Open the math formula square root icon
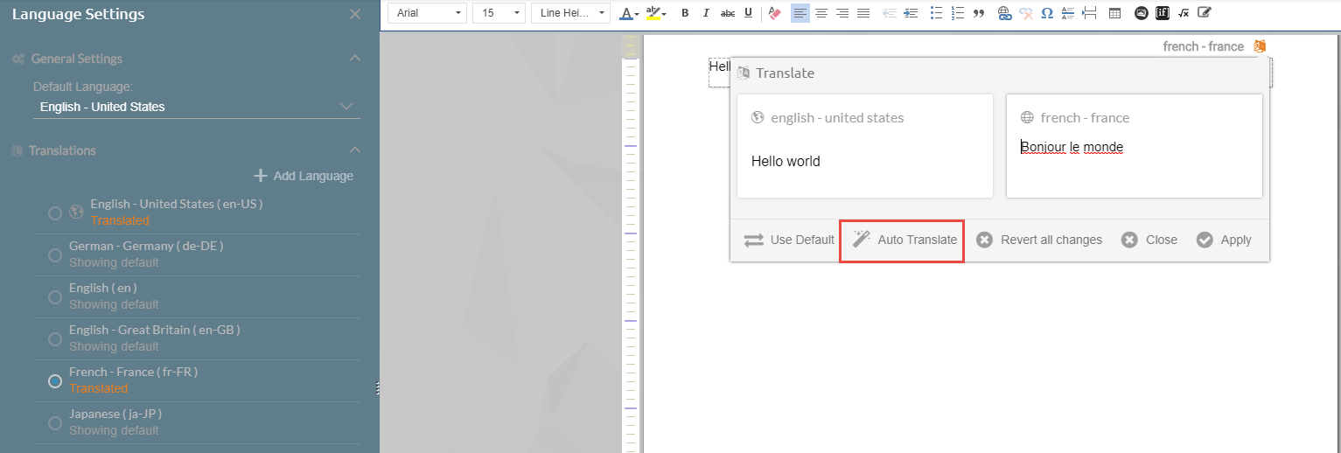The image size is (1341, 453). pyautogui.click(x=1184, y=13)
